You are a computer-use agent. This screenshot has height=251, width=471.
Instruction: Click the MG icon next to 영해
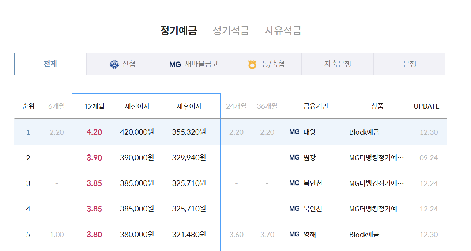pos(294,235)
